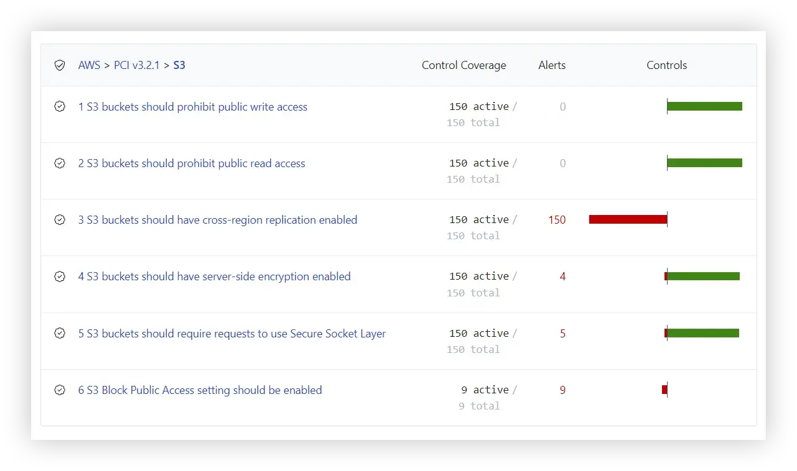
Task: Click the check badge icon for the Block Public Access row
Action: tap(60, 390)
